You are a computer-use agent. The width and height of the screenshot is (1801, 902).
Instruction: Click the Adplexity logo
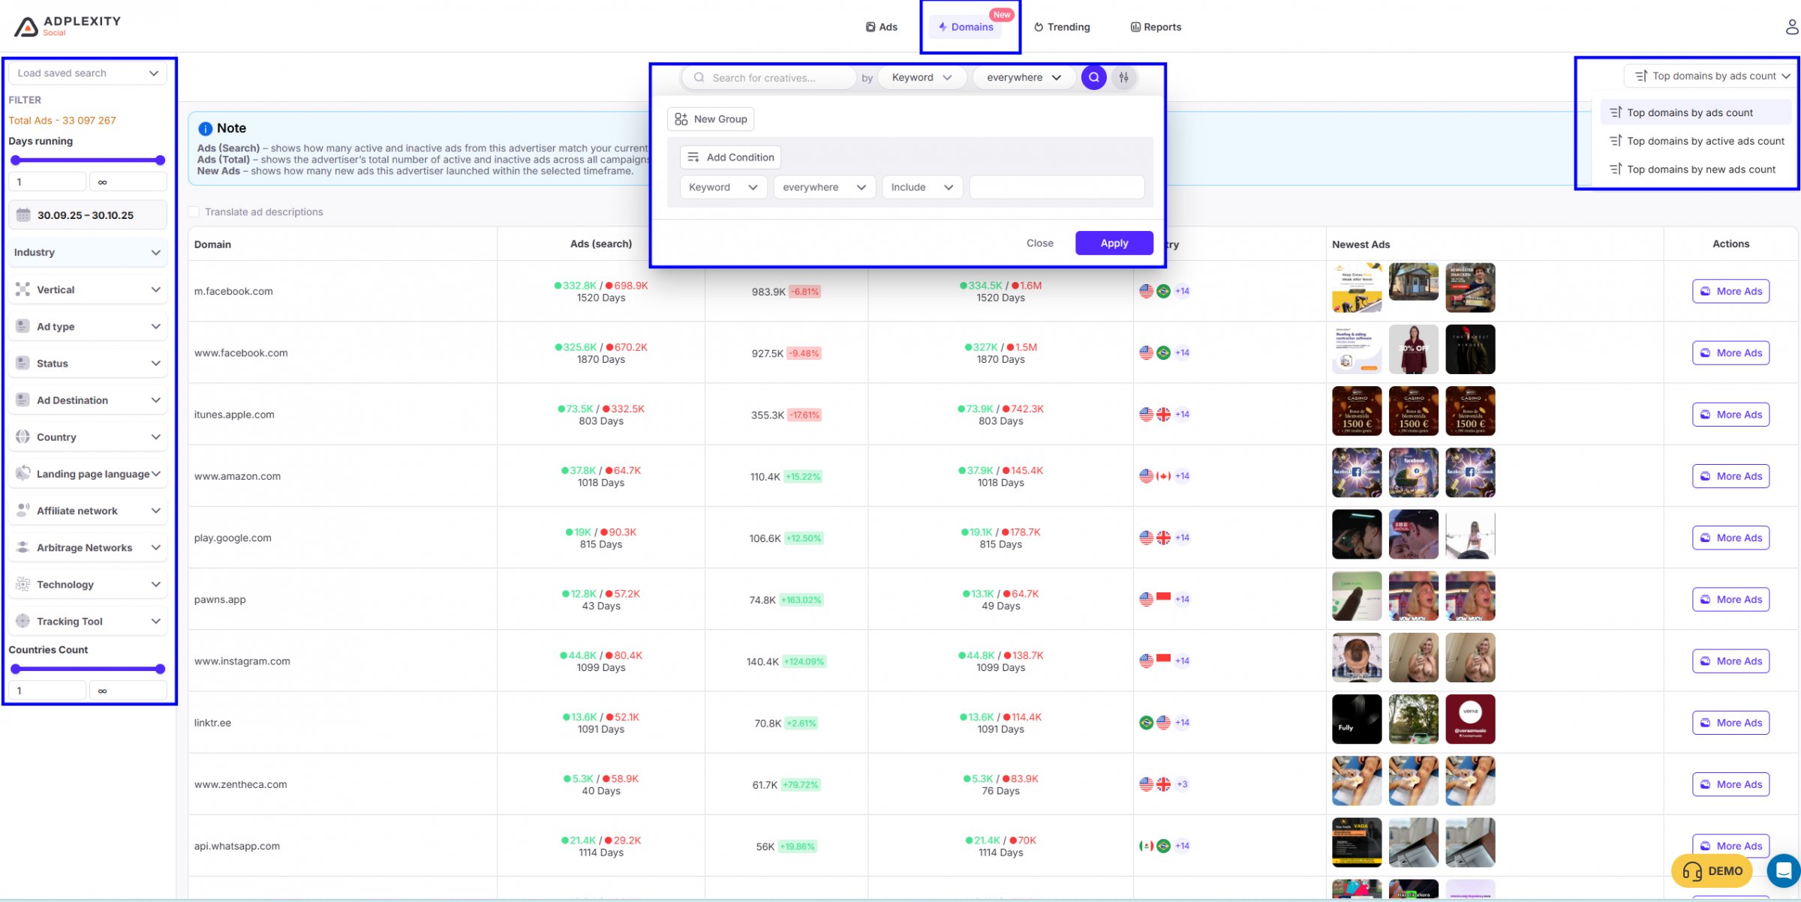(68, 26)
